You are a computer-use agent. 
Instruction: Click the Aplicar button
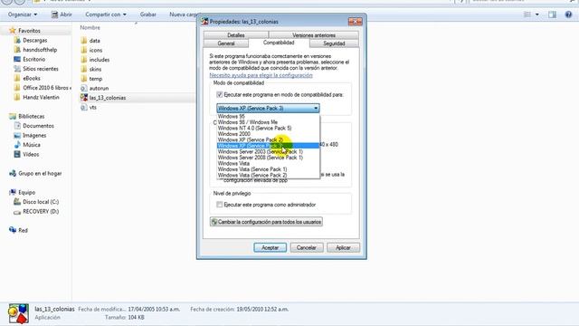(343, 247)
